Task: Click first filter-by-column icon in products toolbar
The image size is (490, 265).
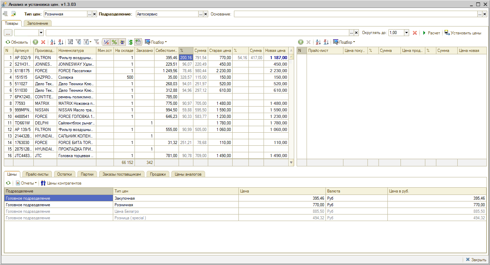Action: click(71, 42)
